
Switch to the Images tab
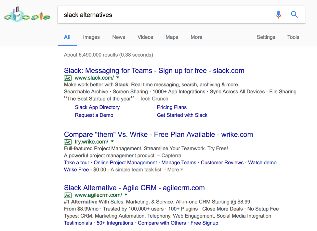coord(91,37)
